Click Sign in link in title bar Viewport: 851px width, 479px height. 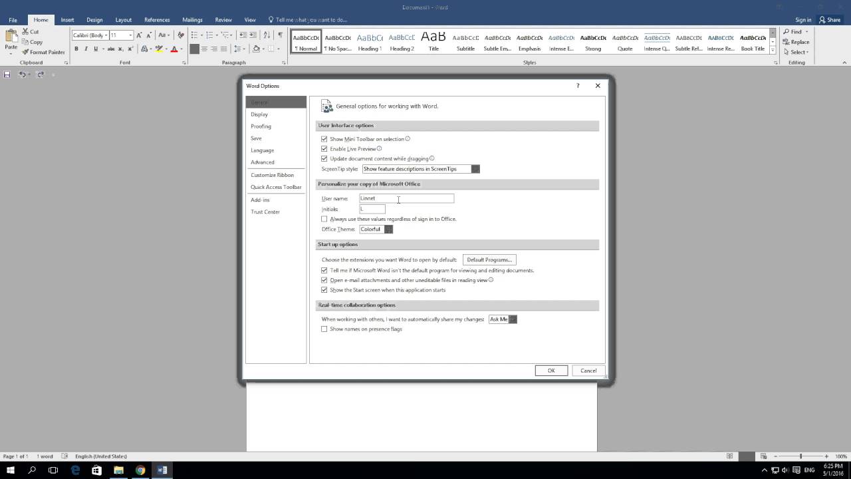803,20
